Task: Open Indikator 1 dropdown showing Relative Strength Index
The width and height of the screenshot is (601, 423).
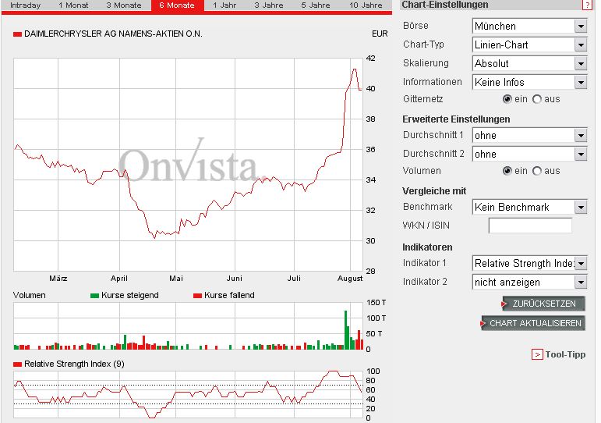Action: click(x=530, y=263)
